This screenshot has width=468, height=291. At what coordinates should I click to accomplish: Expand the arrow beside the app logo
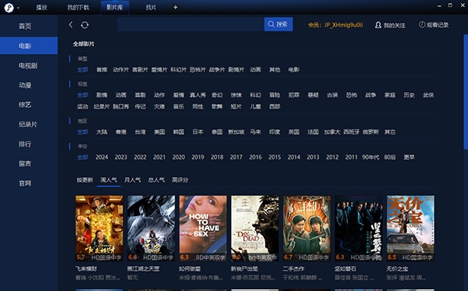[x=19, y=8]
